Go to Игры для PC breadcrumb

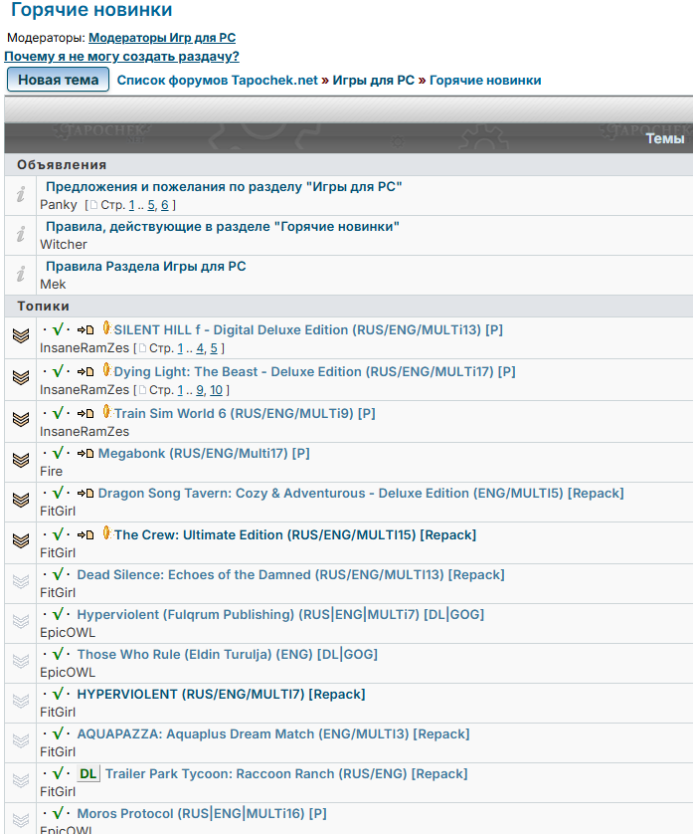tap(374, 81)
